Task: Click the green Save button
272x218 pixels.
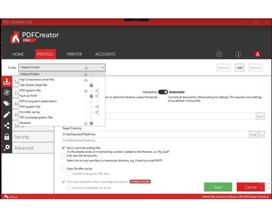Action: 218,187
